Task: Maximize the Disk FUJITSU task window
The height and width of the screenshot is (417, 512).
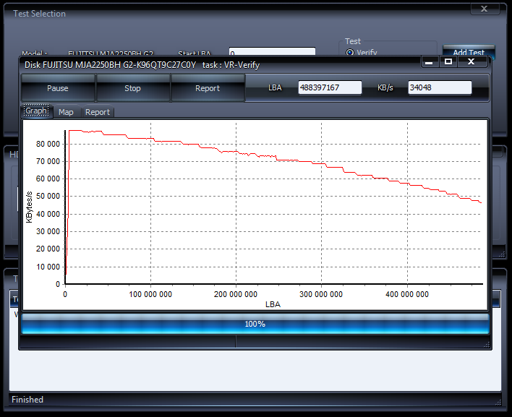Action: tap(448, 61)
